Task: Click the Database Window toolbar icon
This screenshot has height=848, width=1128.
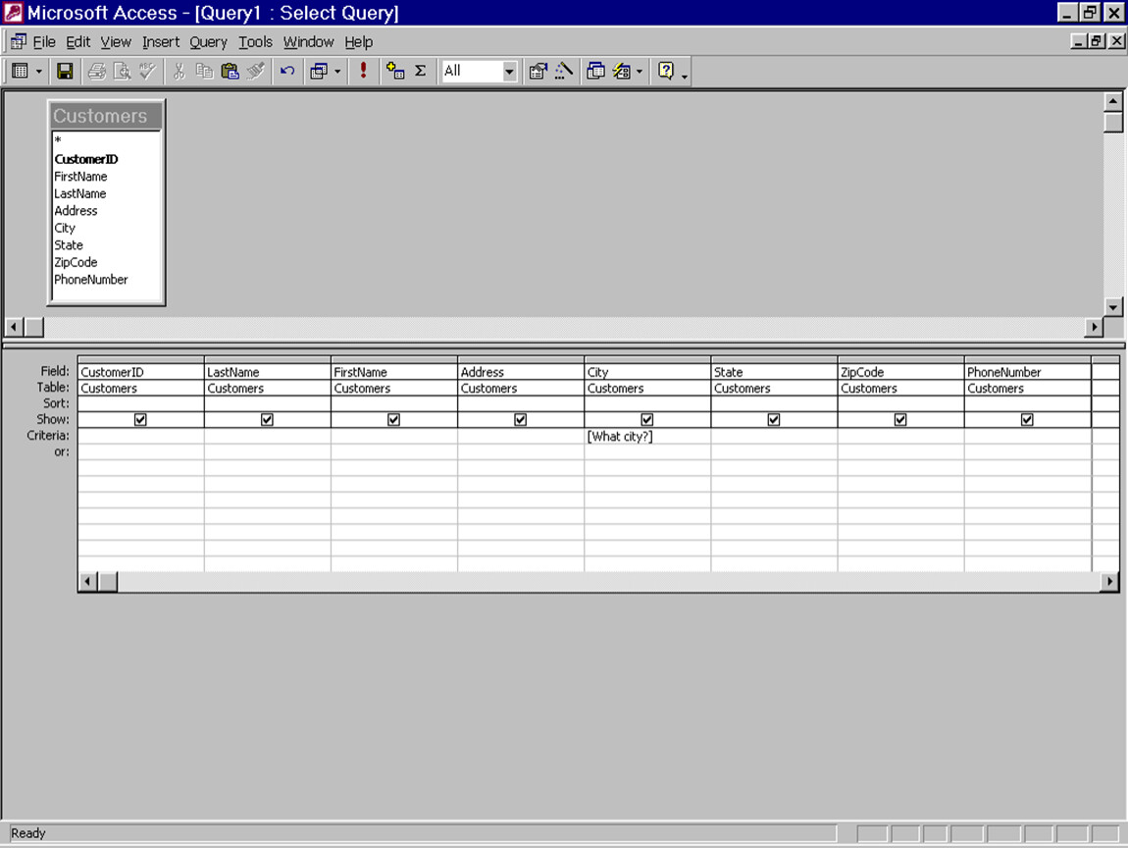Action: pos(595,71)
